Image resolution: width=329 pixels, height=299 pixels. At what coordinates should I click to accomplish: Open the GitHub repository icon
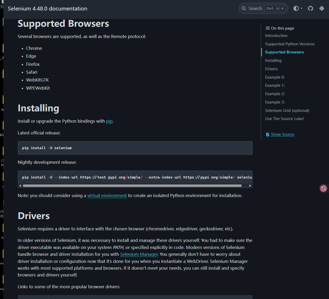310,8
